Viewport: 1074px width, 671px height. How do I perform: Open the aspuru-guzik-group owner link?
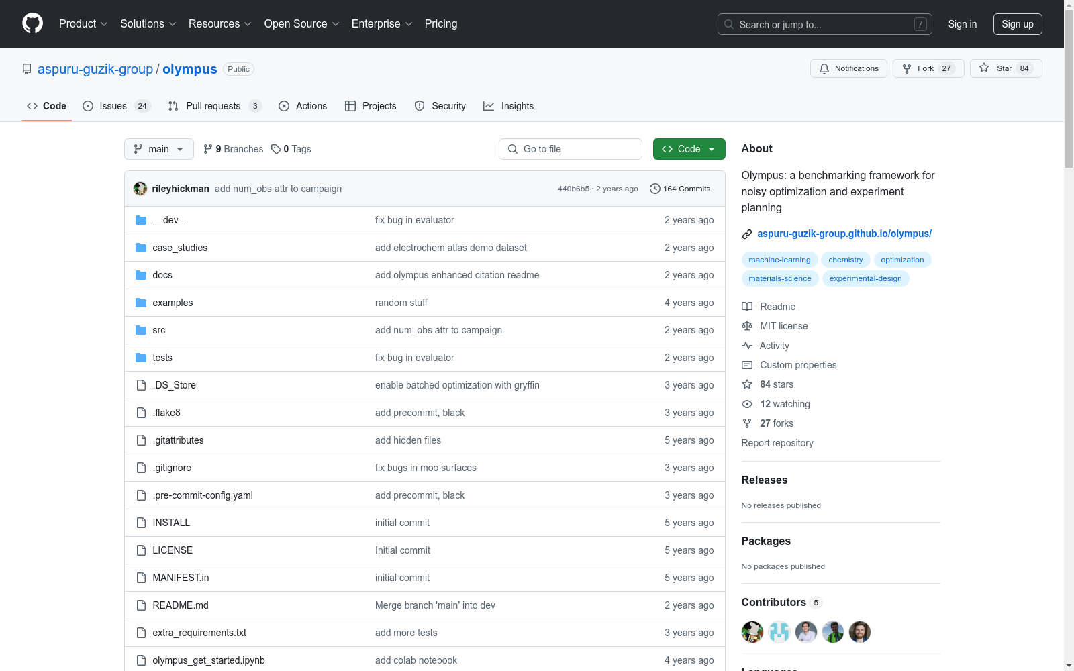click(x=95, y=69)
